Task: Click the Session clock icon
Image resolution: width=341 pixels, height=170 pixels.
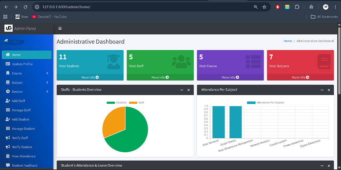Action: pyautogui.click(x=8, y=91)
